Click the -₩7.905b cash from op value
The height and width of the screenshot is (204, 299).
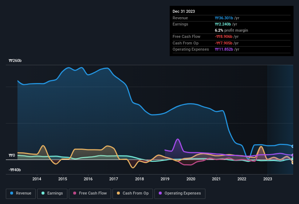coord(224,43)
